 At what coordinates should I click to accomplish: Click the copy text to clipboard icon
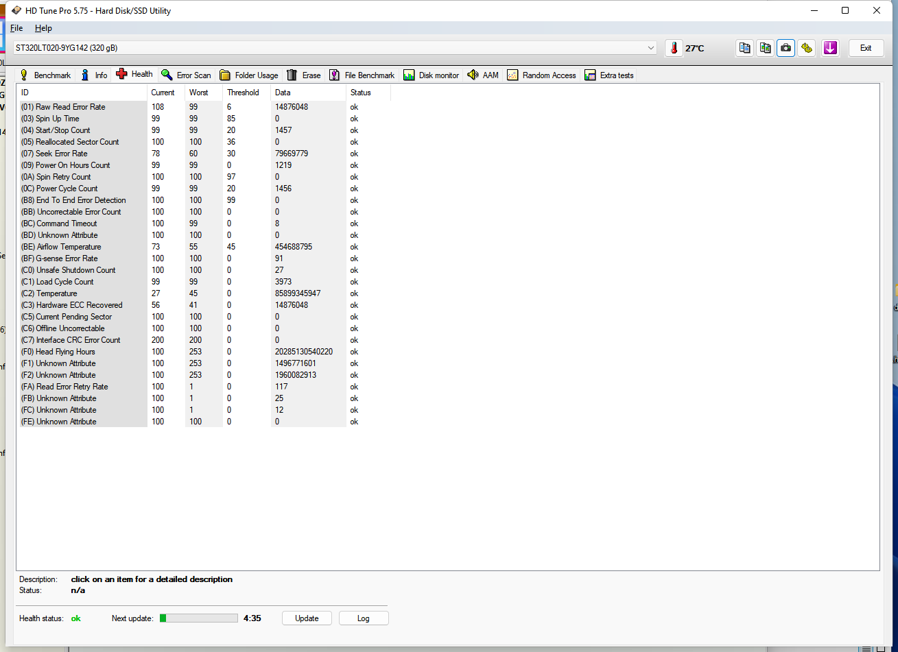click(744, 48)
